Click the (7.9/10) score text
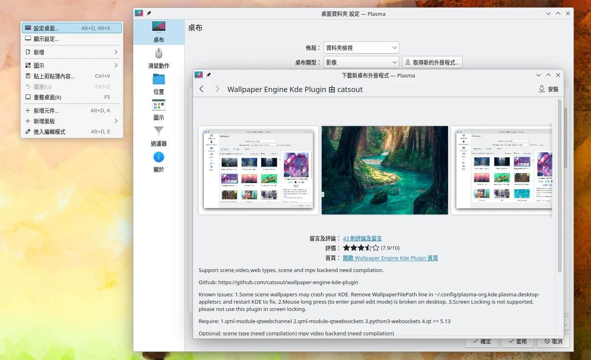The image size is (591, 360). click(x=390, y=248)
